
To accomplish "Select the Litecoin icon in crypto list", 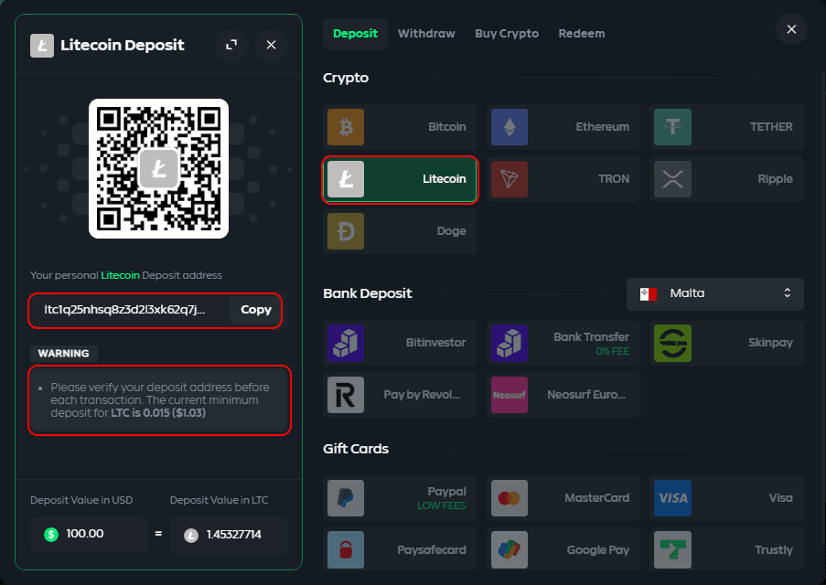I will (x=346, y=179).
